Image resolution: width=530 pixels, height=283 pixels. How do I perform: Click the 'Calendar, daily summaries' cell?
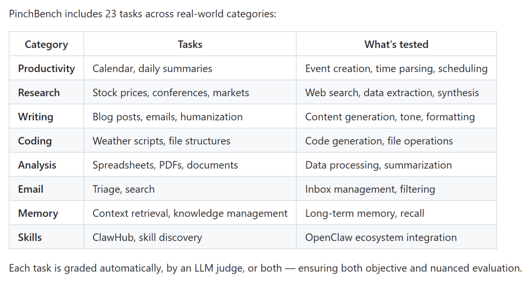click(x=152, y=68)
